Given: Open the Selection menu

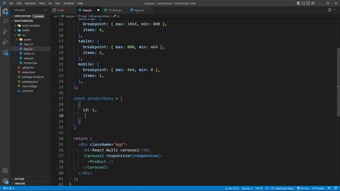Looking at the screenshot, I should tap(30, 3).
